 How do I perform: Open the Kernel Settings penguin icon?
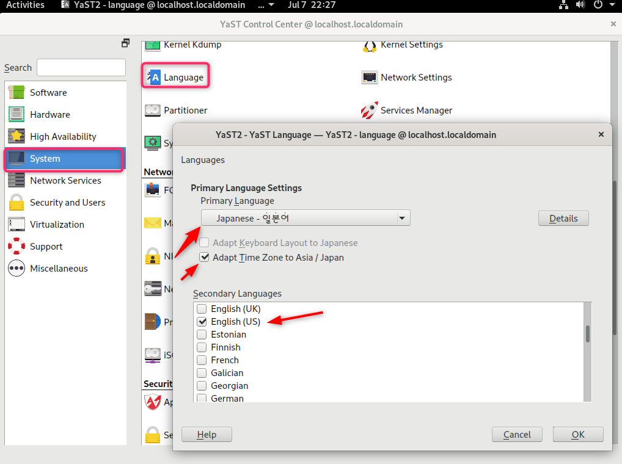369,46
